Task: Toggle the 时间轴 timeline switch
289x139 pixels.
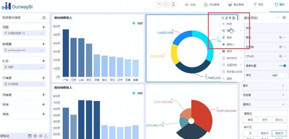Action: click(283, 47)
